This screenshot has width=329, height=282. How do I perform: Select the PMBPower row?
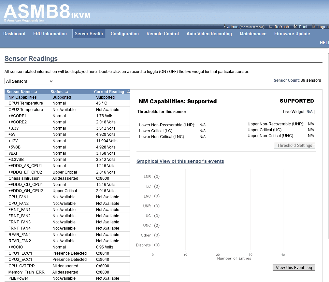(x=67, y=278)
